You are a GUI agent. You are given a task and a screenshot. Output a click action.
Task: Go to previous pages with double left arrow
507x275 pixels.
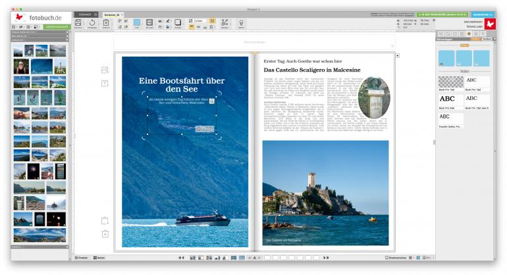pyautogui.click(x=181, y=258)
